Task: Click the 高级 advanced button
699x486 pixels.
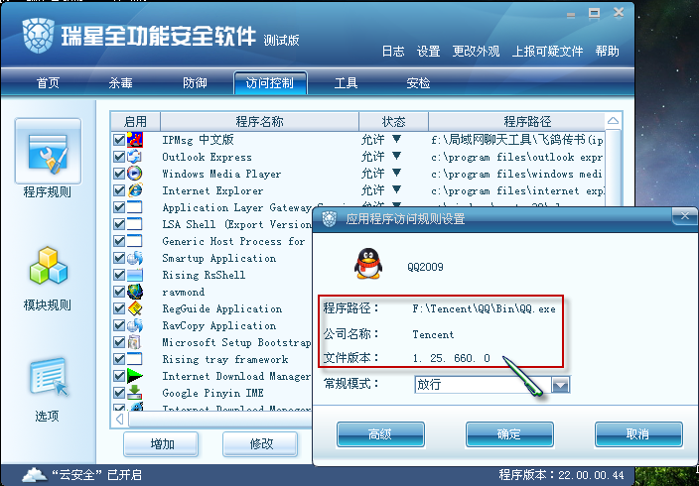Action: pyautogui.click(x=380, y=434)
